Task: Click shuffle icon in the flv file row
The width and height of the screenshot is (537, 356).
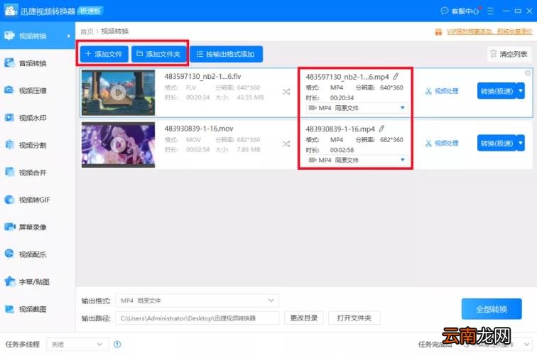Action: 286,92
